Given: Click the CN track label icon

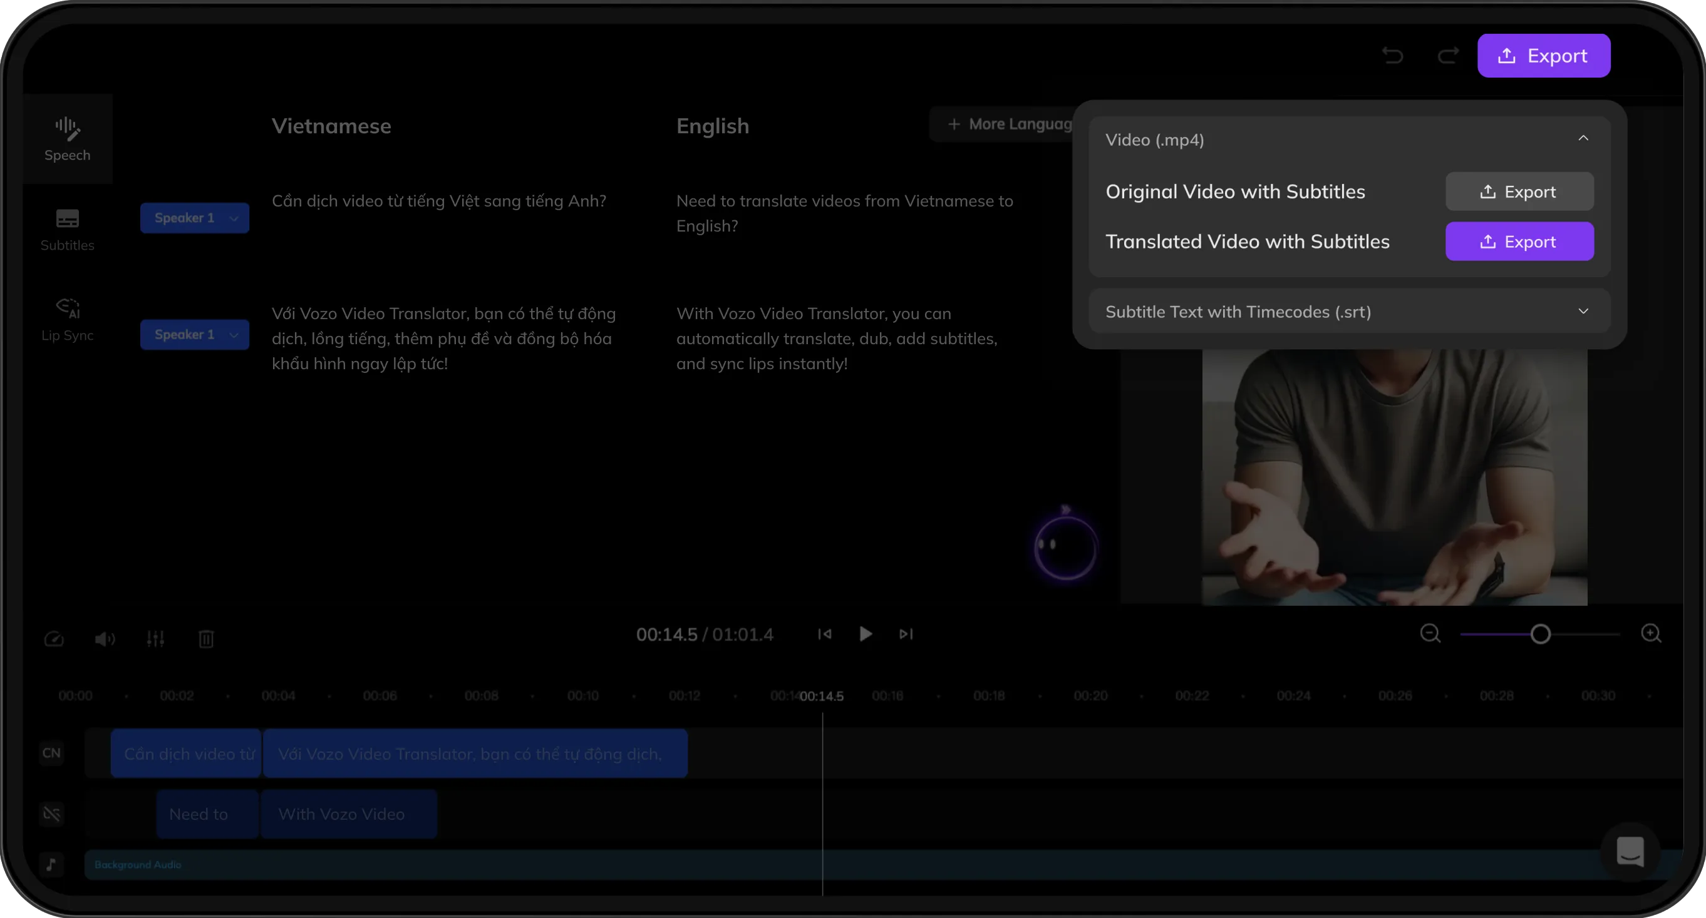Looking at the screenshot, I should tap(51, 753).
